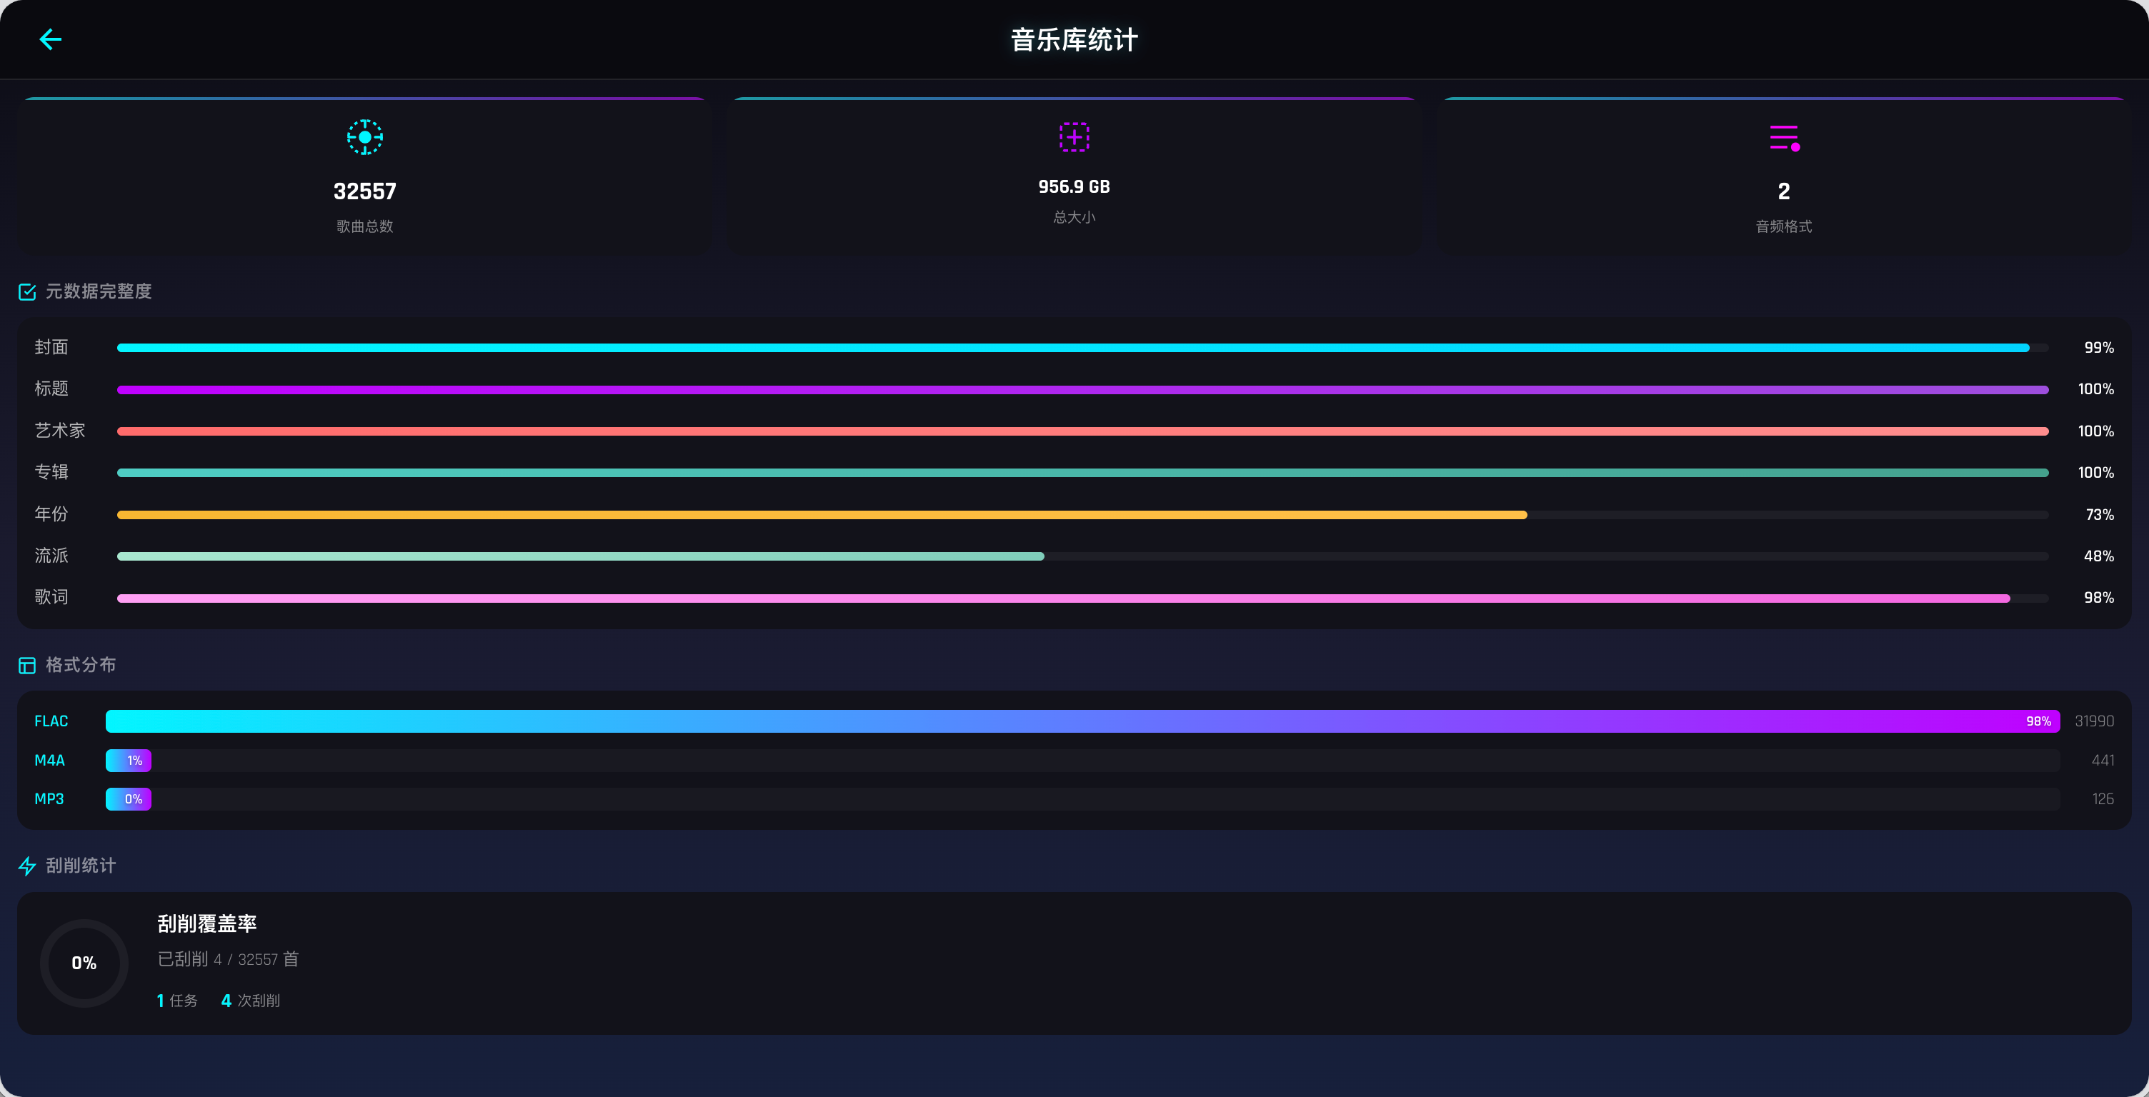Click the layout icon beside 格式分布
The width and height of the screenshot is (2149, 1097).
pyautogui.click(x=28, y=666)
